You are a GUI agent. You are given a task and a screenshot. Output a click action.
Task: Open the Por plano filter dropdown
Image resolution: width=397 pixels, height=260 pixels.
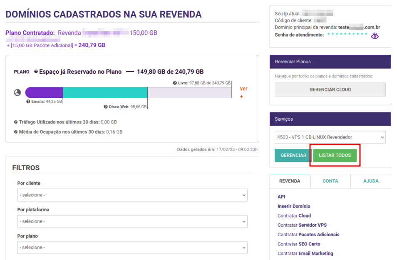click(x=132, y=248)
